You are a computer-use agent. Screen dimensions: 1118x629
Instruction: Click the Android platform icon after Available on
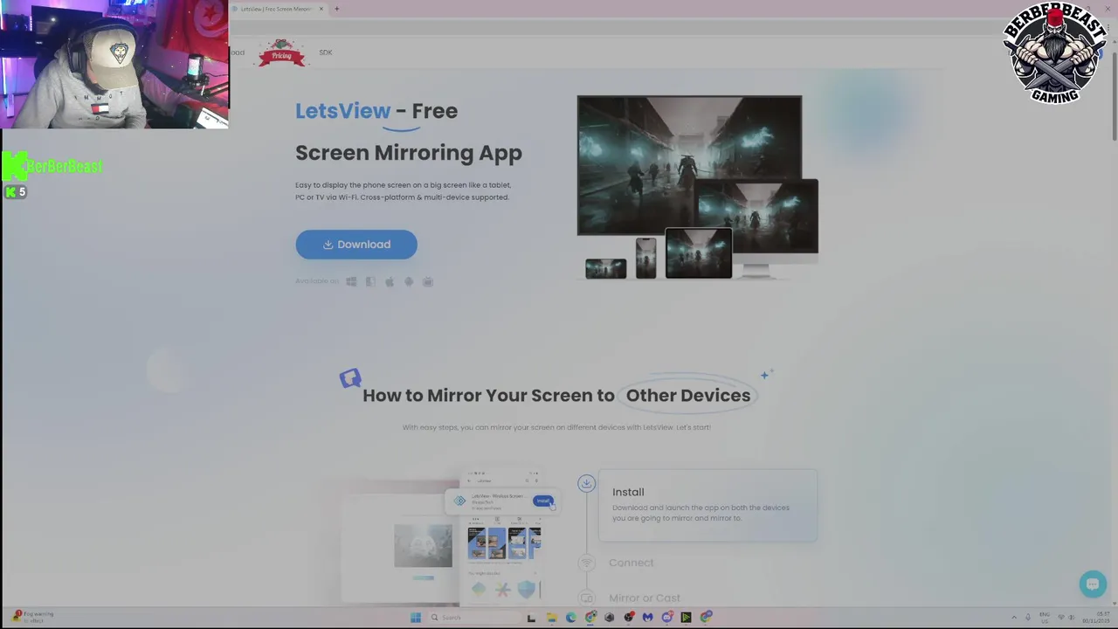[409, 281]
